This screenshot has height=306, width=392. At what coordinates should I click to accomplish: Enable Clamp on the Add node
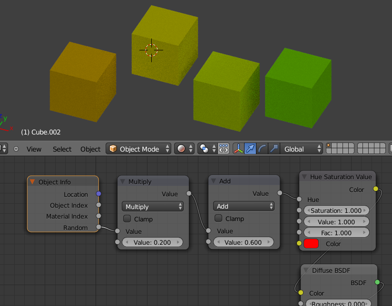point(218,218)
